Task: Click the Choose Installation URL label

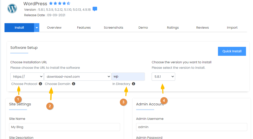Action: click(29, 62)
